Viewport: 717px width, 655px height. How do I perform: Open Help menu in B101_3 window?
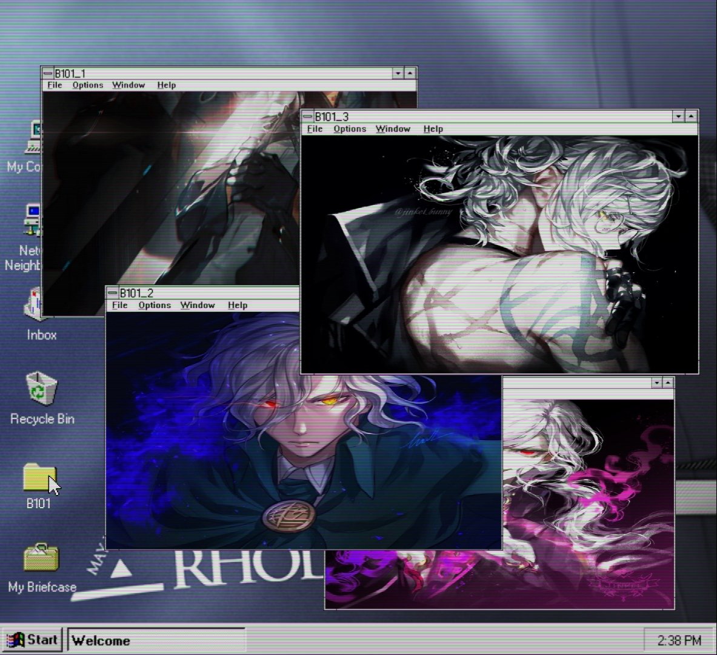[433, 129]
